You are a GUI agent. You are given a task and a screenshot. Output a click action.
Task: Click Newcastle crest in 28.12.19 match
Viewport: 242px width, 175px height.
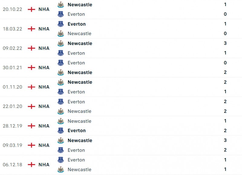pos(61,121)
